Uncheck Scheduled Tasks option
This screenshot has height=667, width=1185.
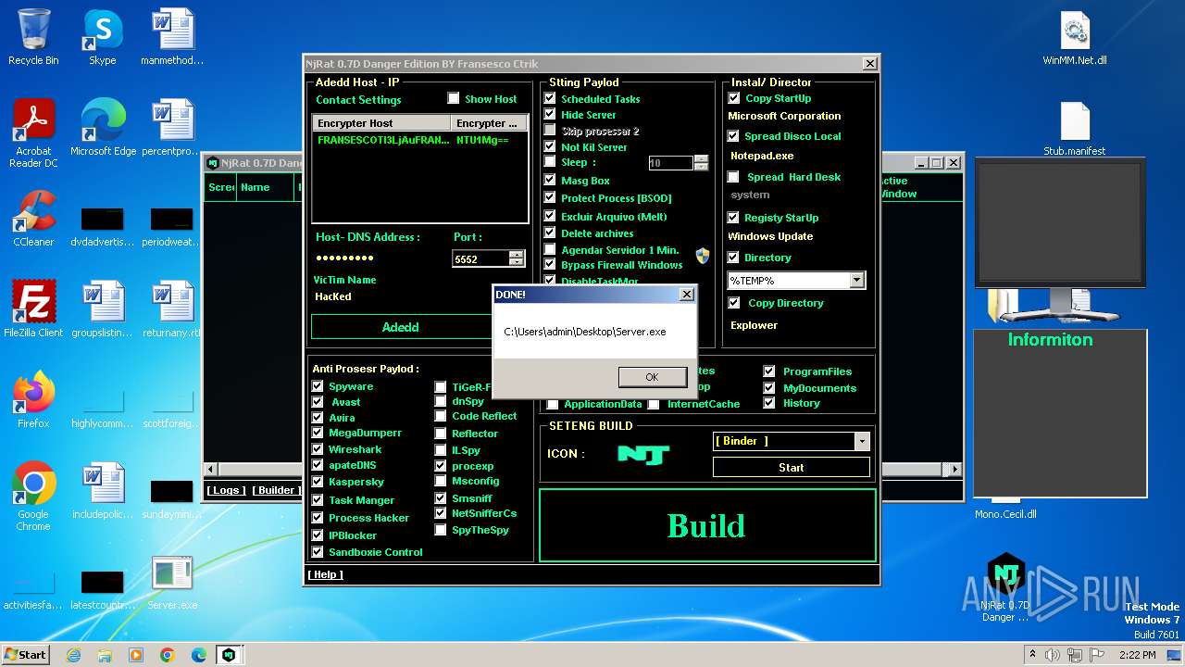550,98
